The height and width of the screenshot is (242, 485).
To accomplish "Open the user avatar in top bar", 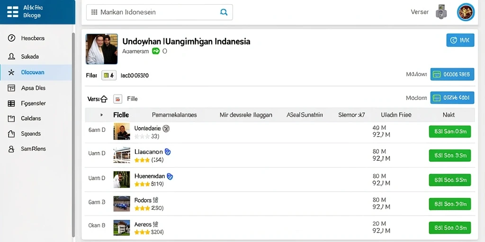I will pyautogui.click(x=466, y=12).
